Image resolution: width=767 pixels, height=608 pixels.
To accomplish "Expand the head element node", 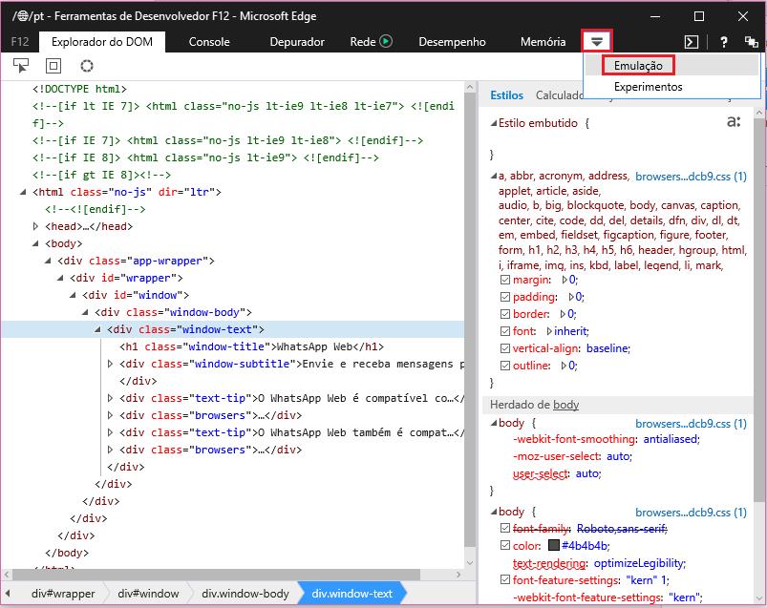I will coord(36,226).
